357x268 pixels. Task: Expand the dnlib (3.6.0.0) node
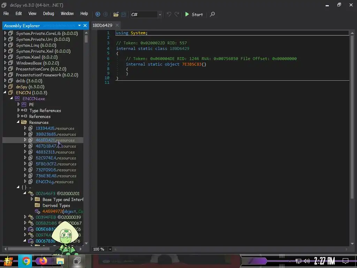point(5,81)
